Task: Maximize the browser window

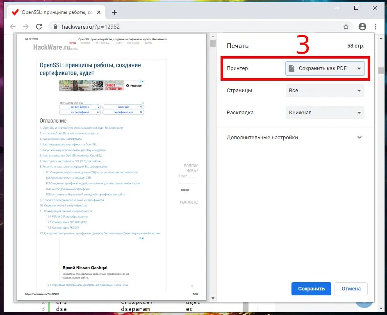Action: [356, 8]
